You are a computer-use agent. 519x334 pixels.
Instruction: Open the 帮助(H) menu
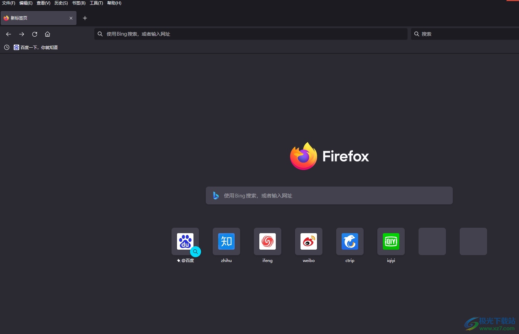tap(114, 3)
